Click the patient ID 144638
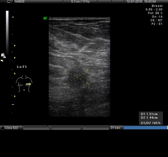This screenshot has width=168, height=157. (x=19, y=2)
